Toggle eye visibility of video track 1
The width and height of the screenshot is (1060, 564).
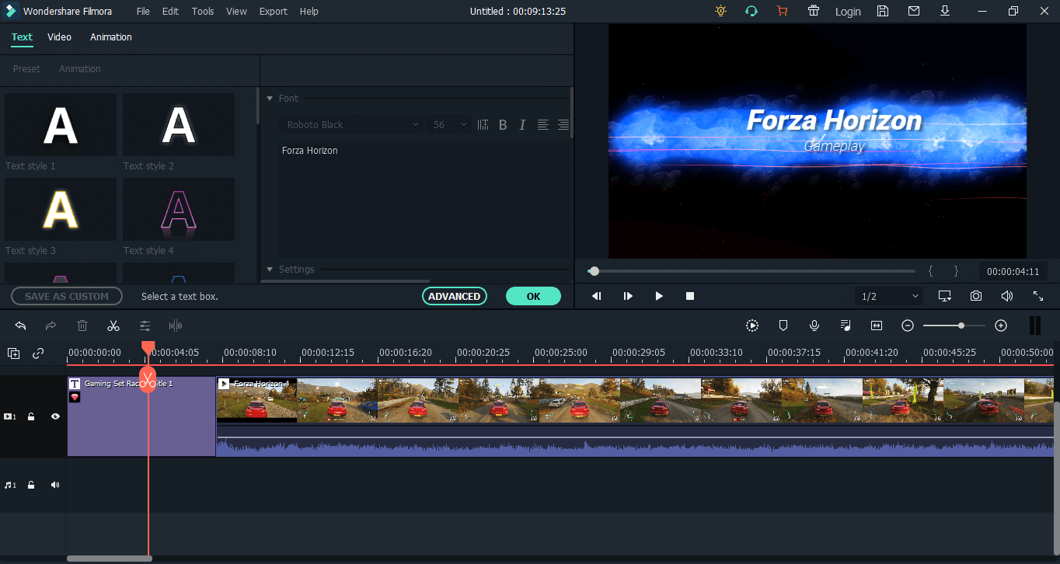[55, 416]
